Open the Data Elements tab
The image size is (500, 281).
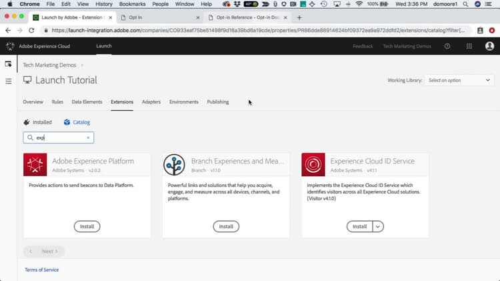pyautogui.click(x=87, y=102)
